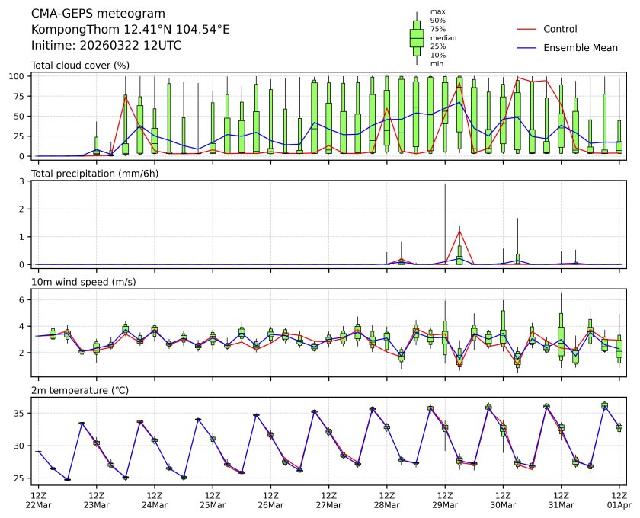
Task: Click the 12Z 29Mar x-axis label
Action: pos(445,500)
